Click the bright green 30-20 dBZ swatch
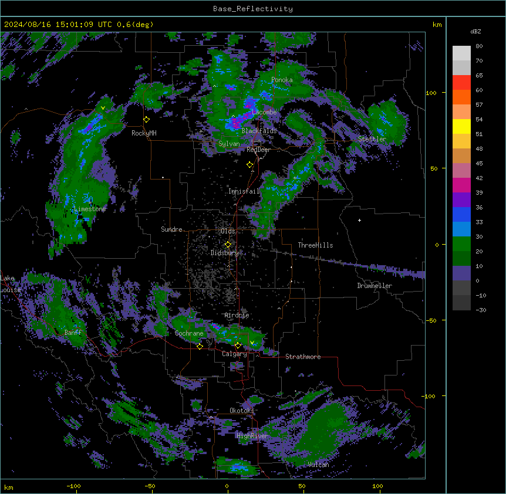The image size is (506, 494). click(x=461, y=244)
